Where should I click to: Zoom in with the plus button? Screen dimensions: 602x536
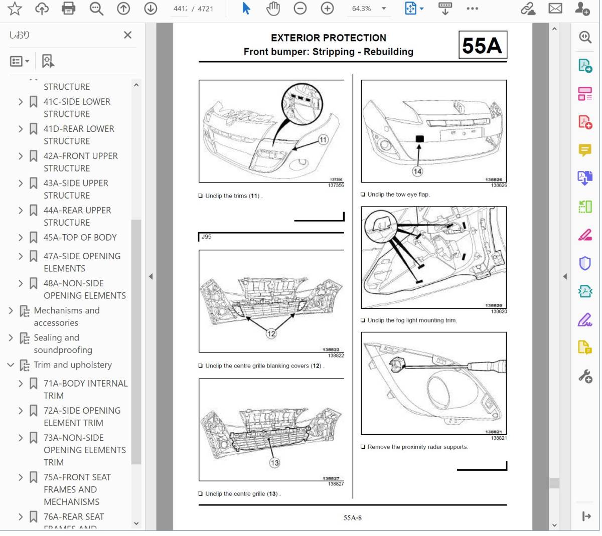click(327, 9)
